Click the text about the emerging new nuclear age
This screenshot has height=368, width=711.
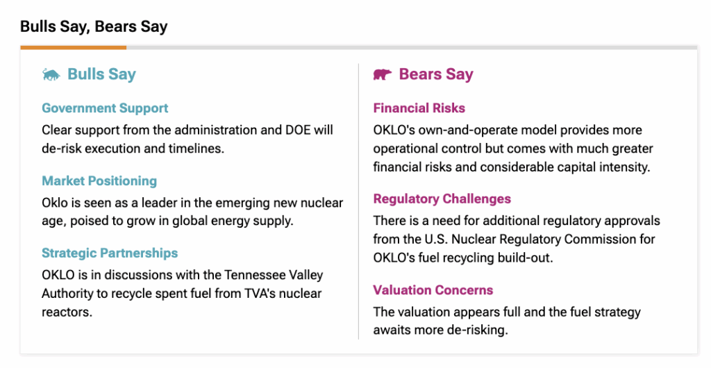click(x=192, y=211)
